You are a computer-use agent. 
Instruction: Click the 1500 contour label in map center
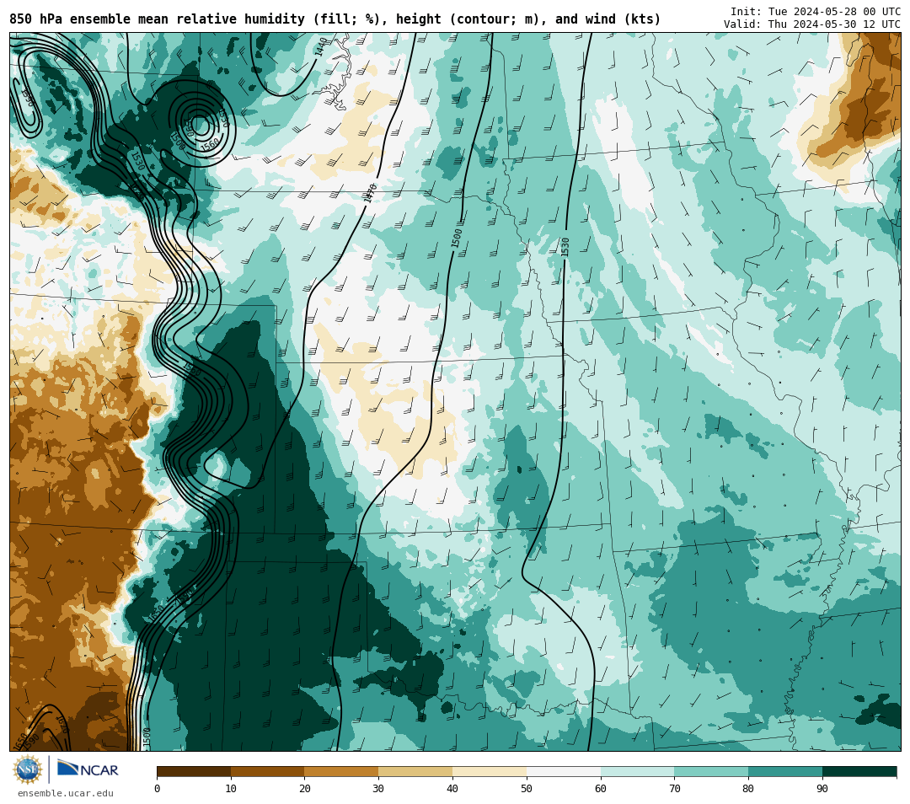[457, 238]
